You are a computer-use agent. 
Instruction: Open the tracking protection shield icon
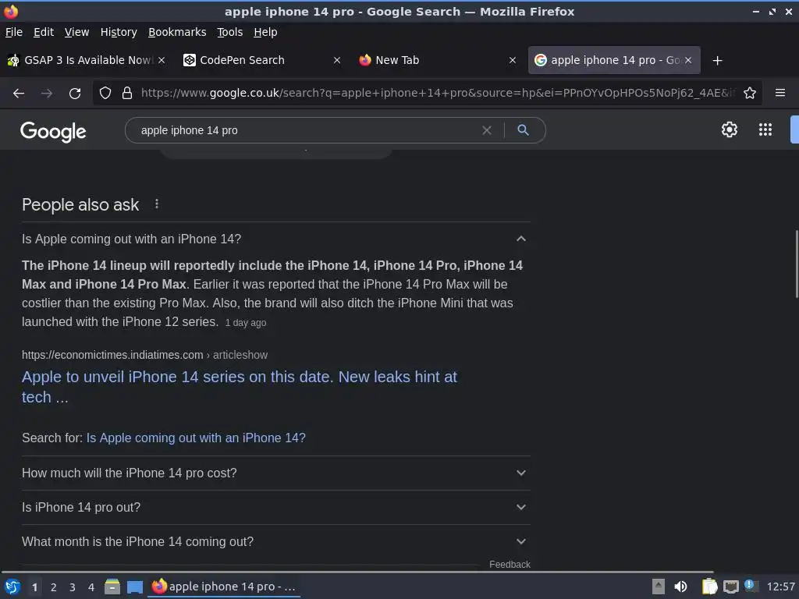coord(105,94)
